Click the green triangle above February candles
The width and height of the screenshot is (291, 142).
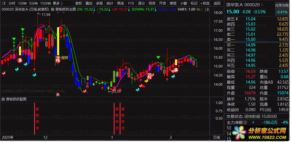tap(158, 57)
